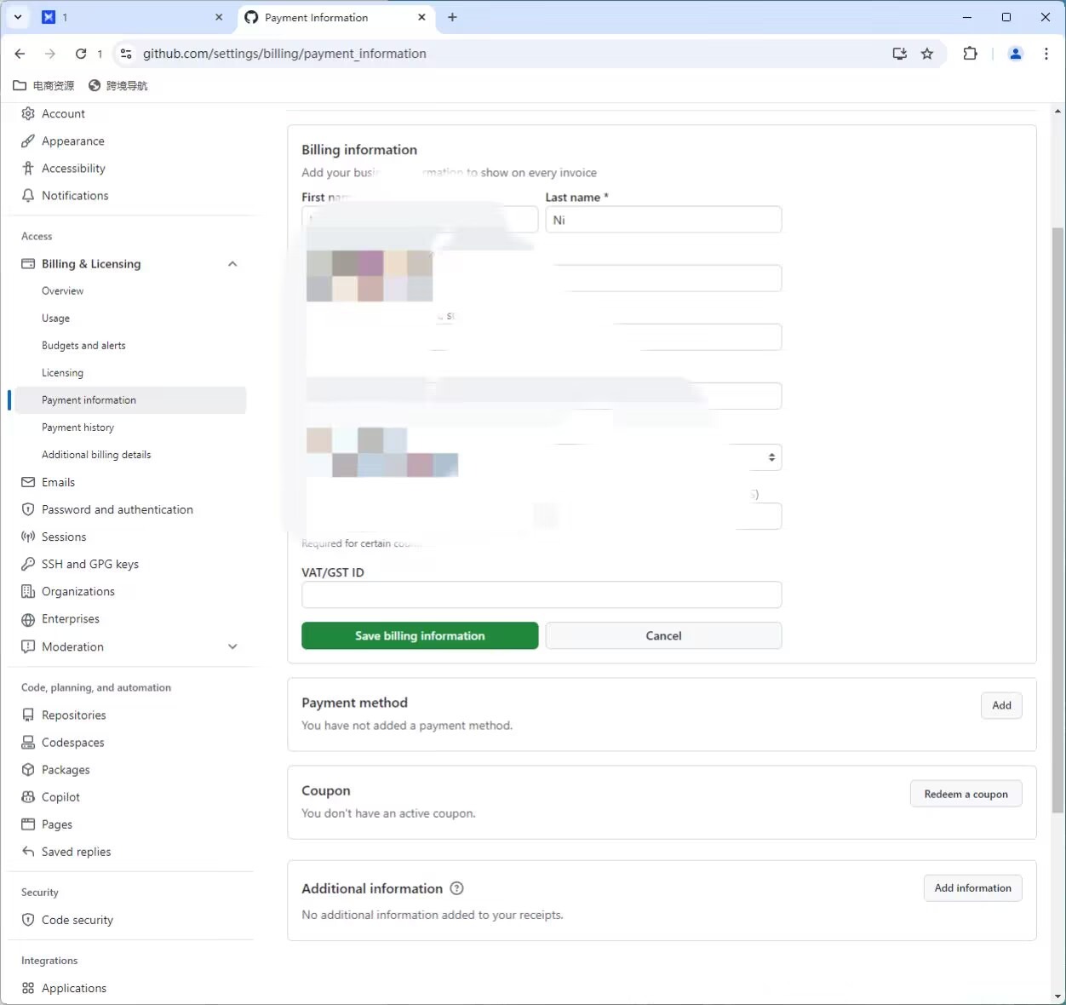Click the Add payment method button
This screenshot has width=1066, height=1005.
[x=1001, y=705]
